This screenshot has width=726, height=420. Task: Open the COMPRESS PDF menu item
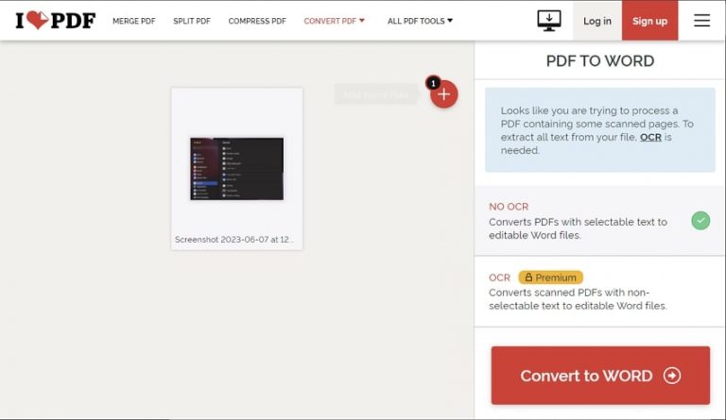257,21
